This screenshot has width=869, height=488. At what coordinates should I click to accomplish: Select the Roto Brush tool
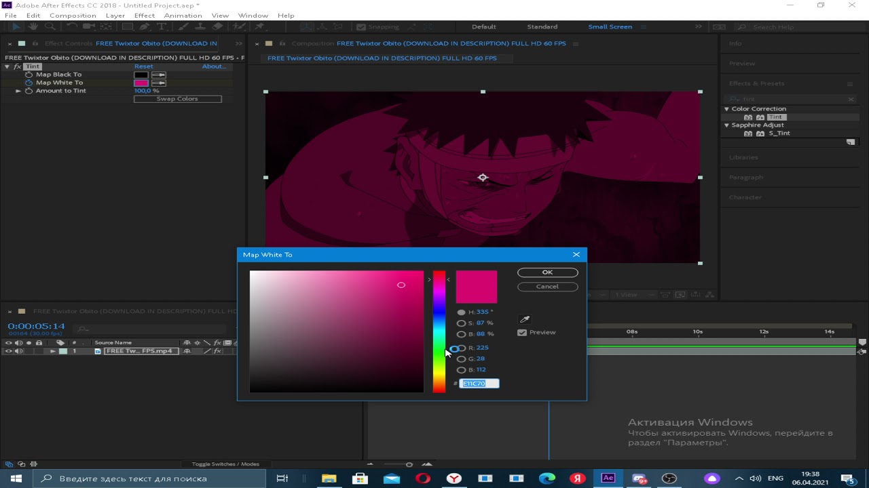239,26
